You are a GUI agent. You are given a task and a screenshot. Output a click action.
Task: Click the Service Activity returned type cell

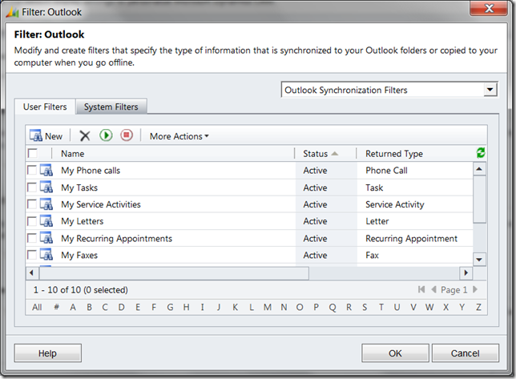click(x=395, y=204)
